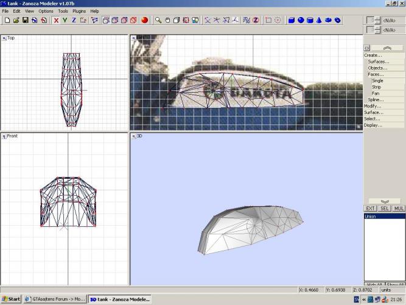This screenshot has height=305, width=406.
Task: Switch to GTAsajtens Forum taskbar window
Action: point(55,300)
